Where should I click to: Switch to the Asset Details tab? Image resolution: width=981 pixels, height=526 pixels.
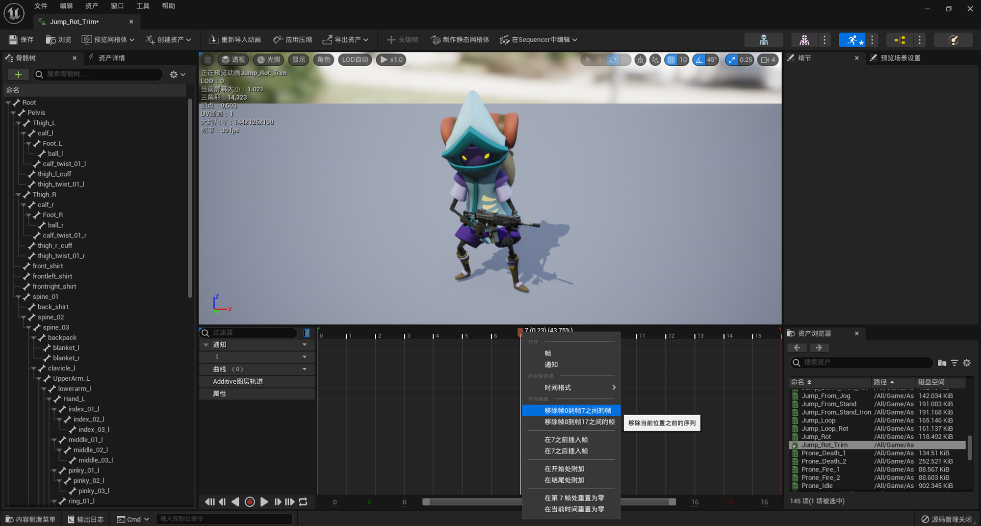pyautogui.click(x=111, y=58)
